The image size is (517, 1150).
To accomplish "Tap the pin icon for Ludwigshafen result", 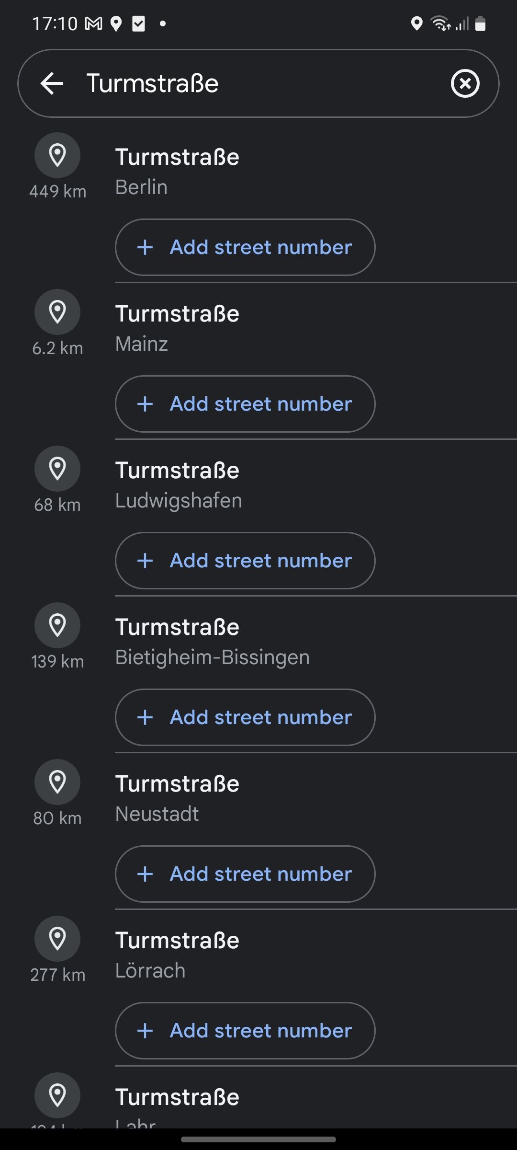I will pos(57,469).
